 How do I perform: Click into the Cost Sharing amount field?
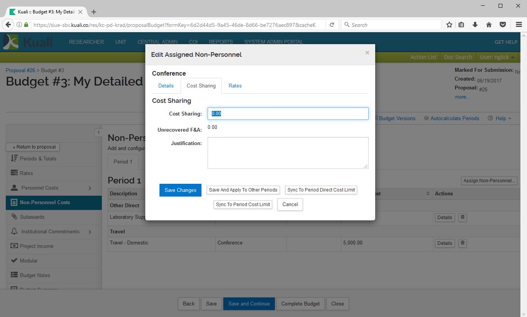288,114
